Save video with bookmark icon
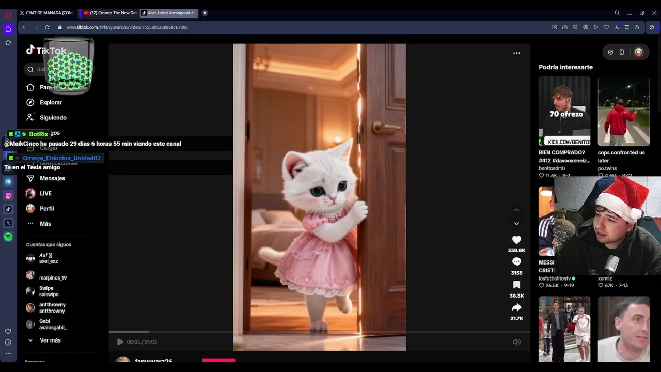The width and height of the screenshot is (661, 372). click(516, 285)
